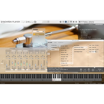Screen dimensions: 104x104
Task: Select mixer preset 02 Classic
Action: click(83, 32)
